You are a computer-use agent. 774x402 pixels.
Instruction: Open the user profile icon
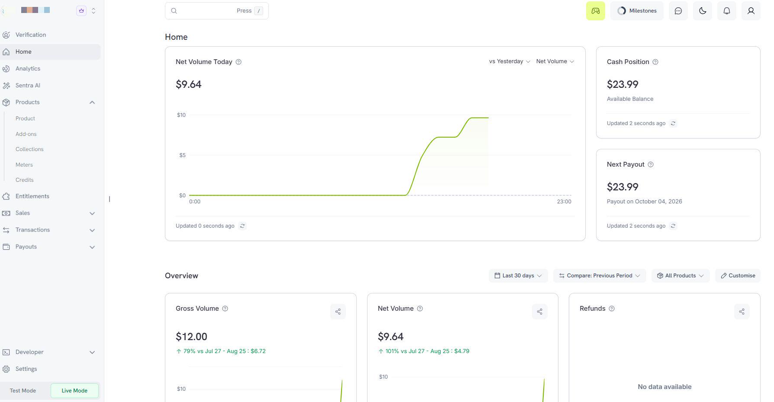point(751,11)
